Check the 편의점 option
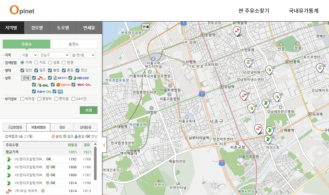329x195 pixels. [56, 99]
